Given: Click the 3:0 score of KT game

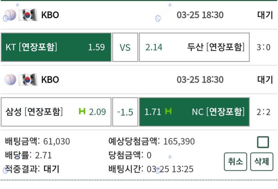Looking at the screenshot, I should coord(263,47).
